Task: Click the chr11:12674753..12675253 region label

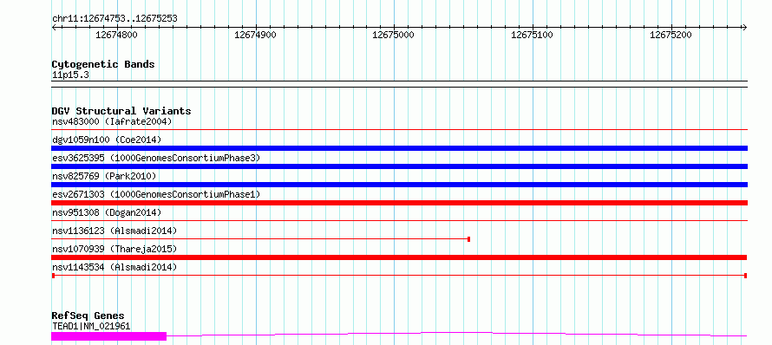Action: pyautogui.click(x=114, y=19)
